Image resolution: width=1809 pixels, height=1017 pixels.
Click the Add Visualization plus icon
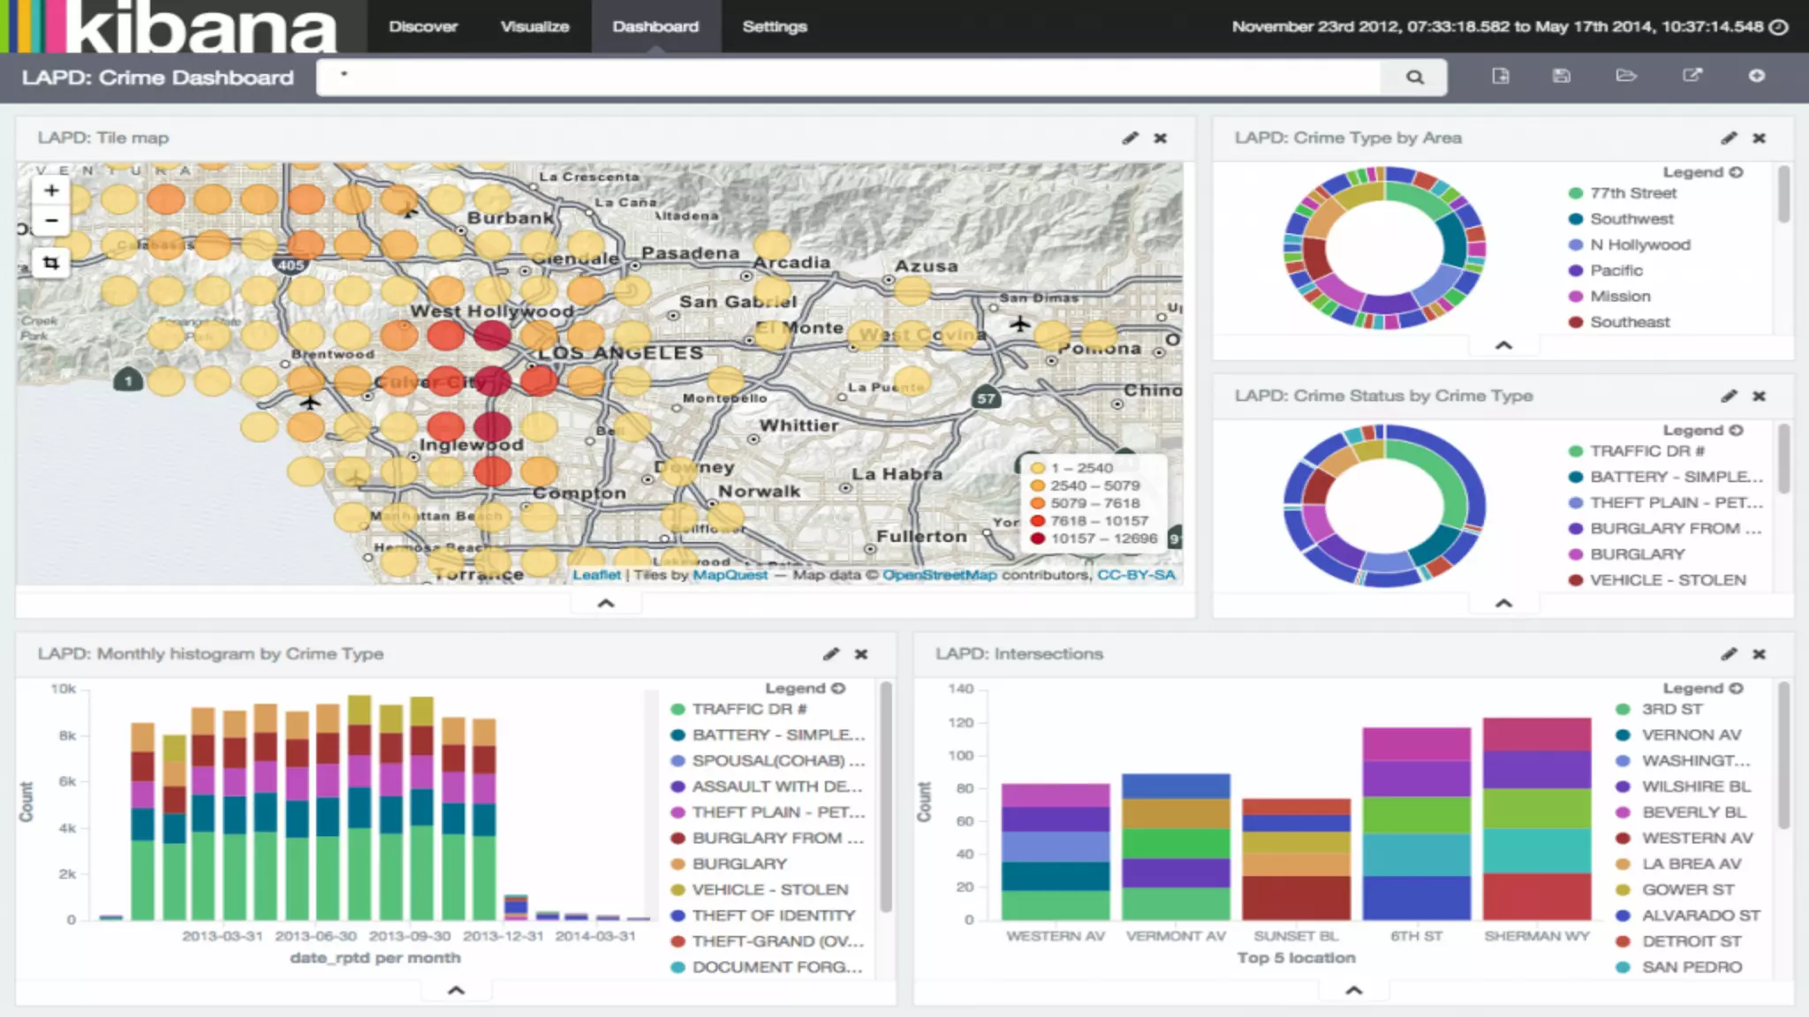coord(1757,76)
